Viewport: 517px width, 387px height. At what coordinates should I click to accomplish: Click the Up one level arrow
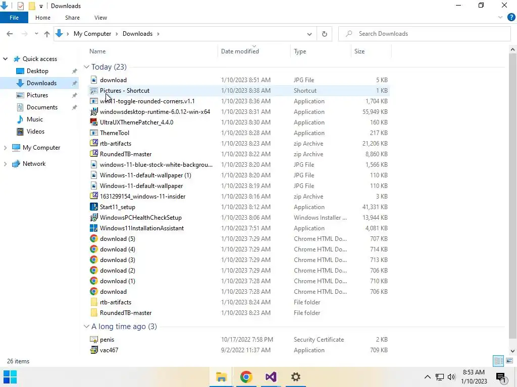coord(47,34)
